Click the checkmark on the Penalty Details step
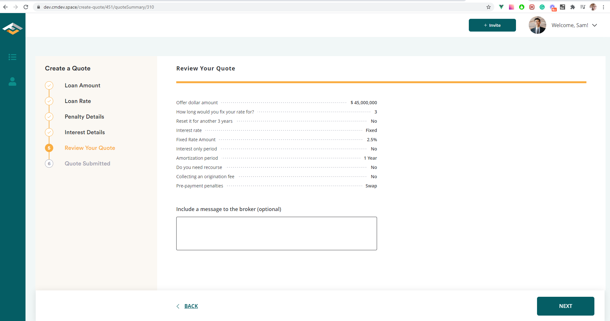Image resolution: width=610 pixels, height=321 pixels. [49, 117]
